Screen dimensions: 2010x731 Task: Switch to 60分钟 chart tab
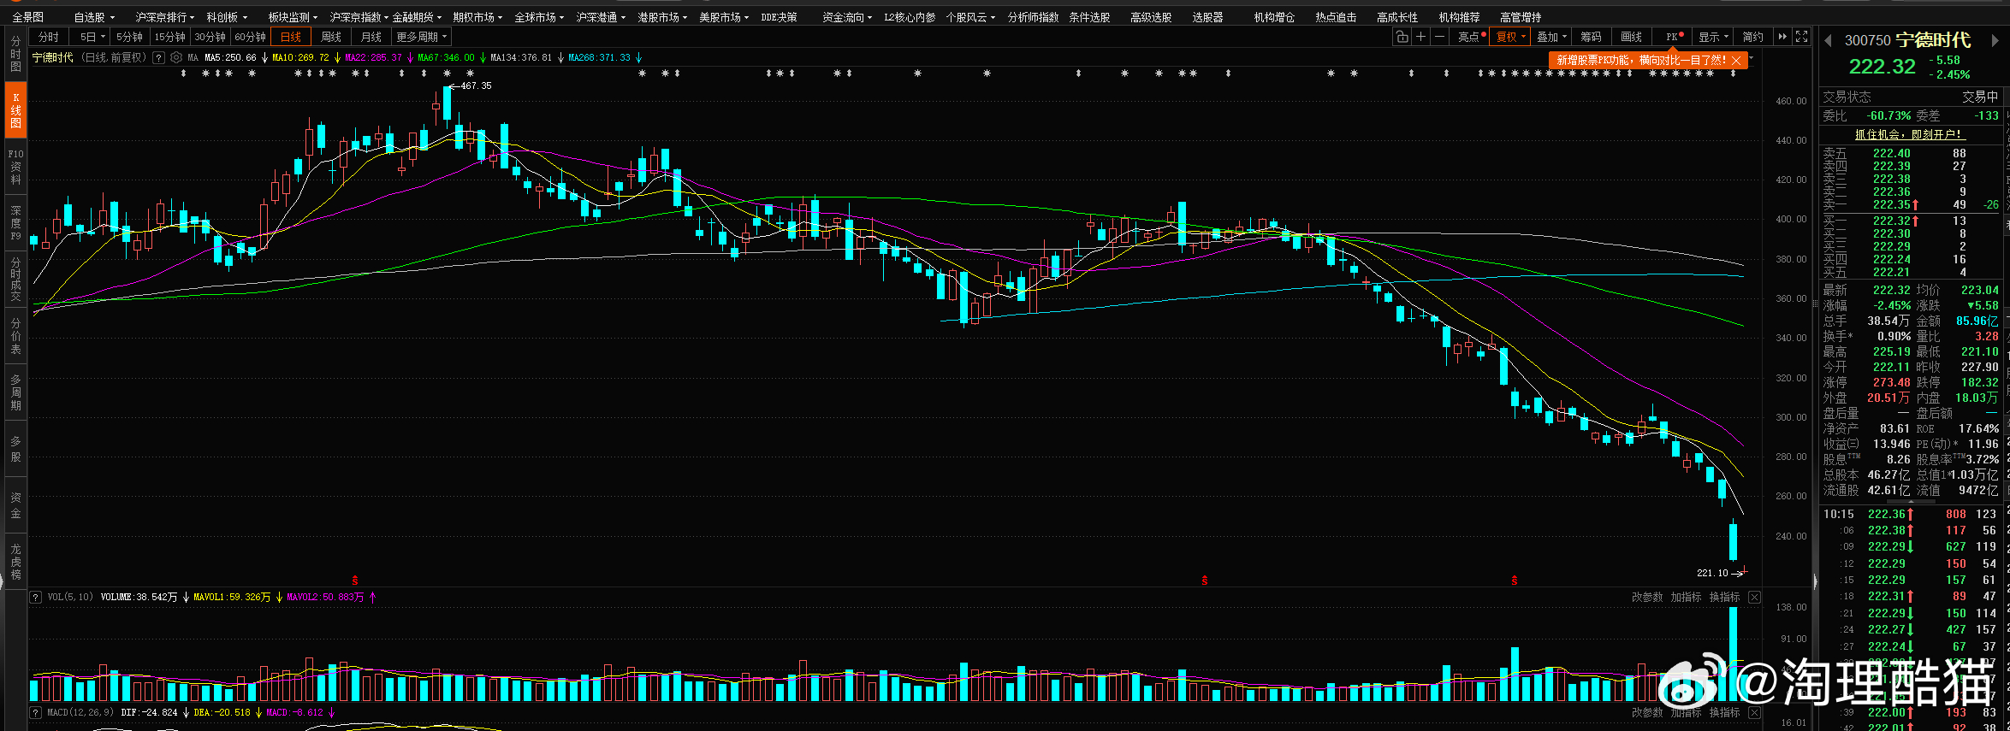[x=250, y=37]
